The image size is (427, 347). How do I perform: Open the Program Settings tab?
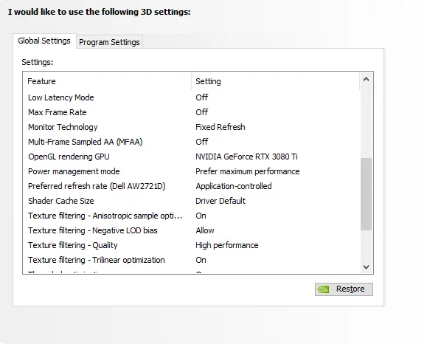click(x=109, y=42)
